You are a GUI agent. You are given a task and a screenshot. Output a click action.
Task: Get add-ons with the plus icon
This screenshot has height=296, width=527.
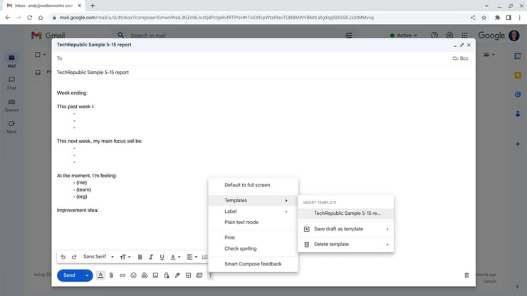click(518, 144)
